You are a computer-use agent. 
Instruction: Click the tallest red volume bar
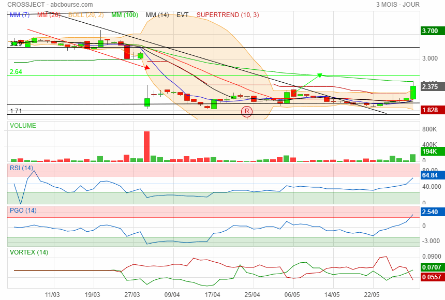147,146
